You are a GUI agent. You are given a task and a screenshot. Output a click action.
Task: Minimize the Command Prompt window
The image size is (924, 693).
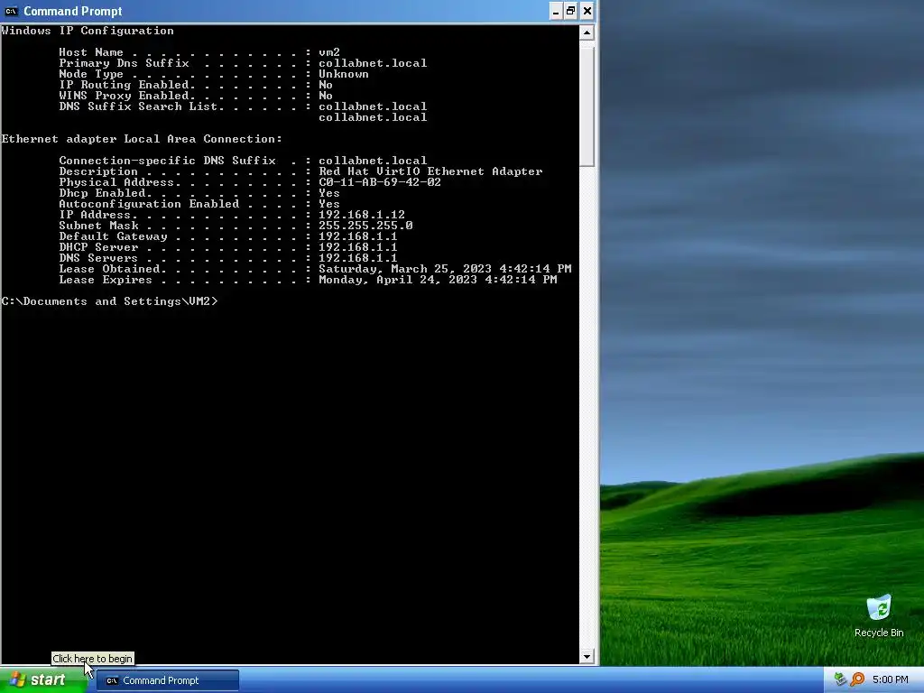coord(556,11)
